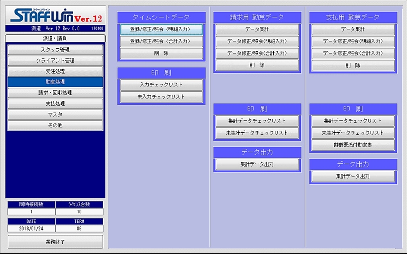Viewport: 407px width, 254px height.
Task: Select the highlighted 勤怠処理 menu item
Action: click(55, 82)
